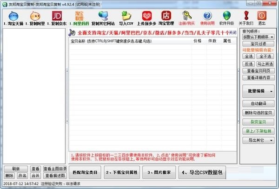Click the 勾上所选 button
Viewport: 279px width, 189px height.
point(265,64)
